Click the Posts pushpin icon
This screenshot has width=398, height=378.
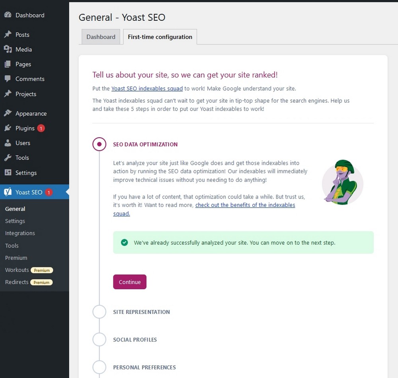coord(8,35)
